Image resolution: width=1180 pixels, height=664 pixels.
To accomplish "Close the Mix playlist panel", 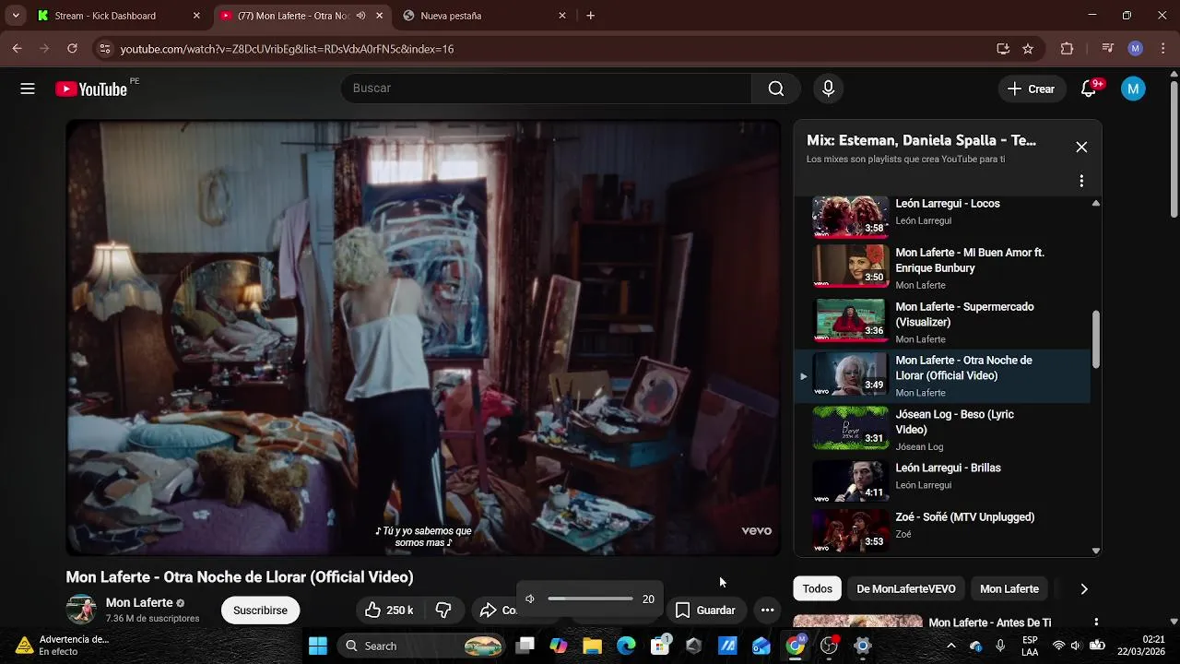I will [1081, 147].
